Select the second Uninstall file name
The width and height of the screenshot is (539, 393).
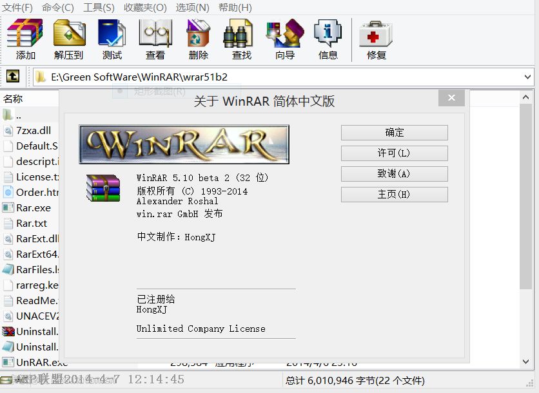37,347
